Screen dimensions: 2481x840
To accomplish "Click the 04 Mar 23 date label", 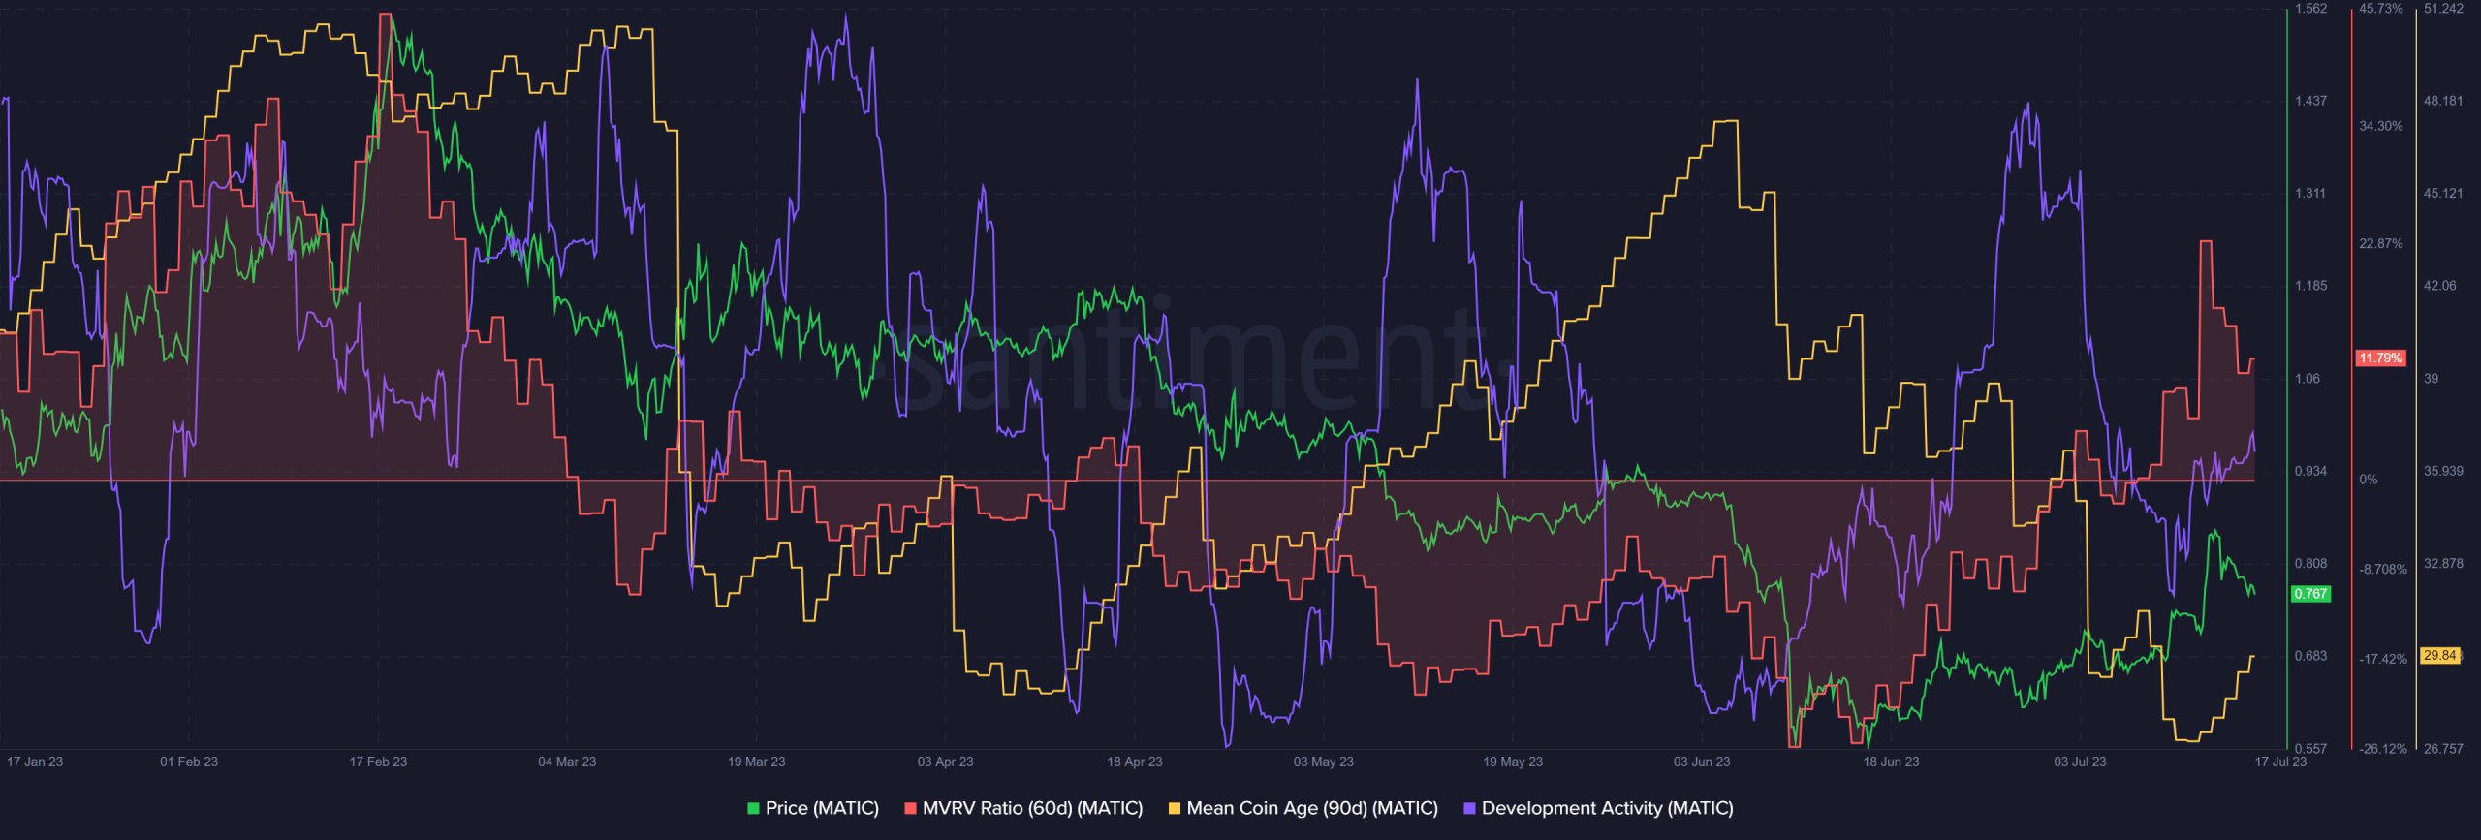I will click(x=567, y=762).
